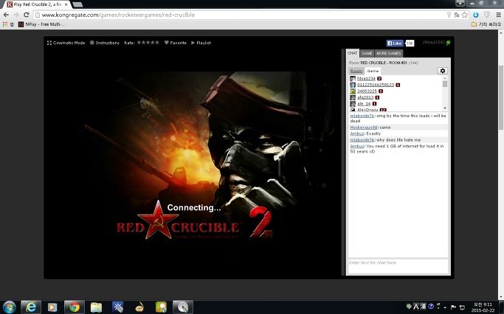This screenshot has width=504, height=314.
Task: Click the Chrome address bar URL
Action: [x=118, y=15]
